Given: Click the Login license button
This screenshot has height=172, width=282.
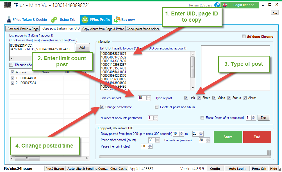Looking at the screenshot, I should coord(244,5).
